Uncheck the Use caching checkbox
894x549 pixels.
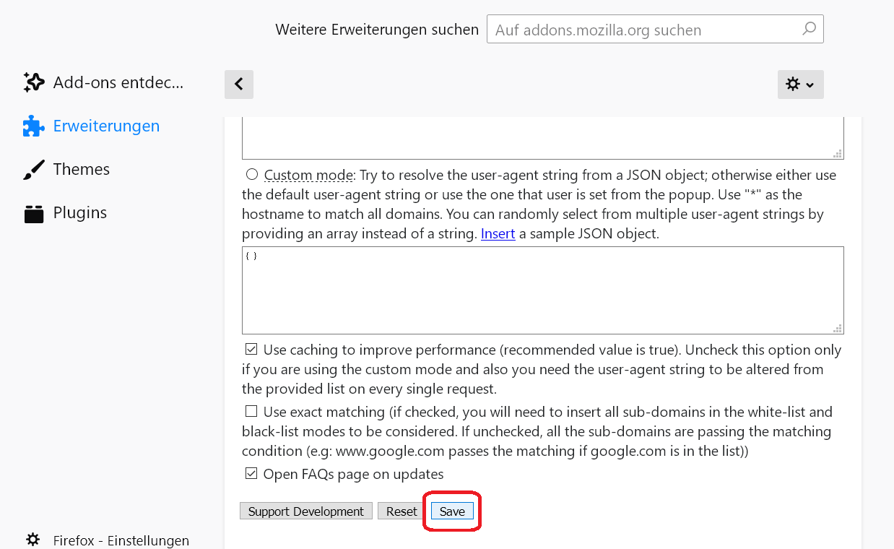251,350
